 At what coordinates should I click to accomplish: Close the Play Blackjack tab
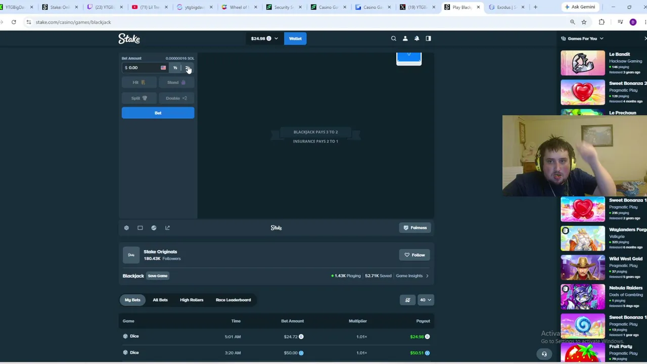[x=478, y=7]
